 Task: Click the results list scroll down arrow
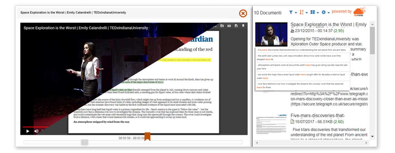pos(372,137)
